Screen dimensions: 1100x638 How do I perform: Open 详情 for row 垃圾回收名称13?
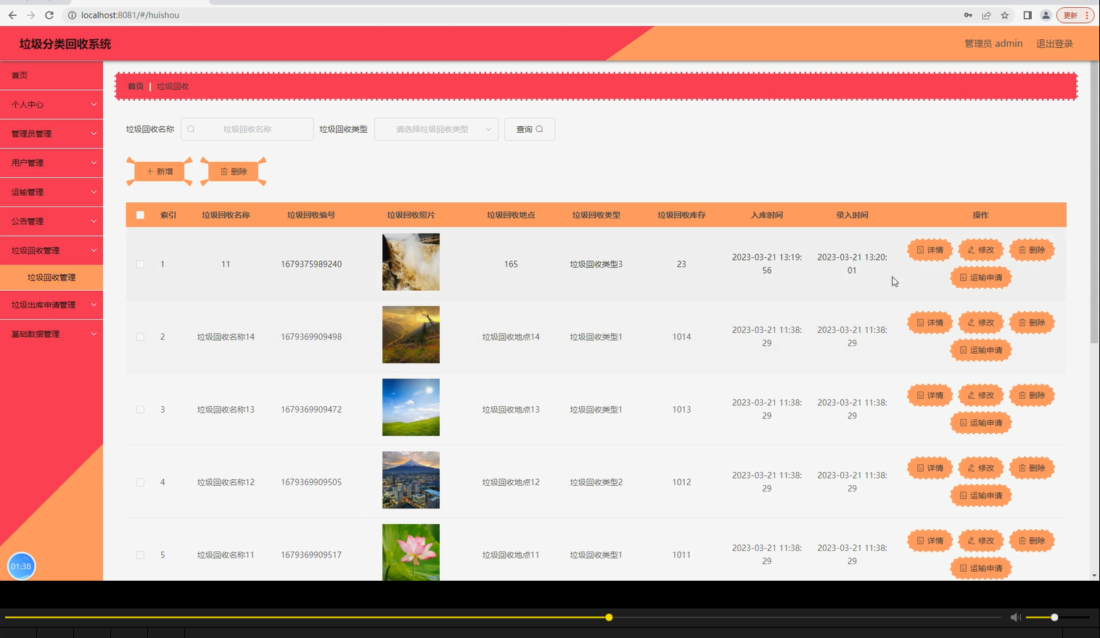[929, 395]
